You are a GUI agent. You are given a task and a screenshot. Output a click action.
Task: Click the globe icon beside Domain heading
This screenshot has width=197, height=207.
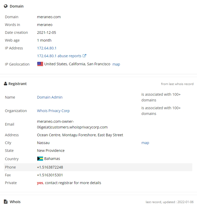point(6,6)
